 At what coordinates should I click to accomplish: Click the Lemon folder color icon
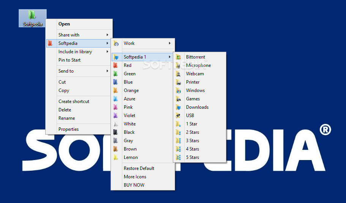[115, 157]
